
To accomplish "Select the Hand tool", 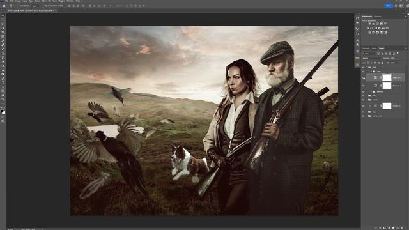I will [x=3, y=95].
